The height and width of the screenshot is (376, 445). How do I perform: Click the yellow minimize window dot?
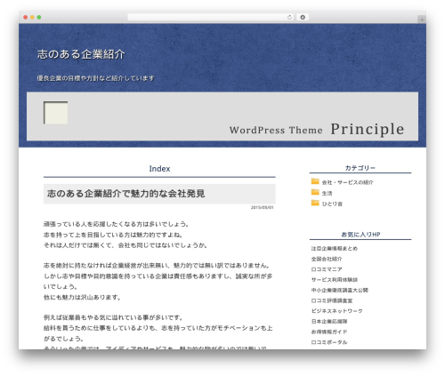(x=32, y=17)
